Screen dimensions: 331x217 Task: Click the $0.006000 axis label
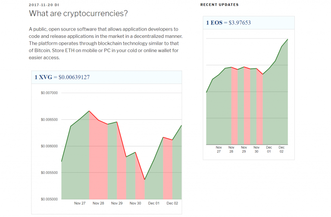click(49, 146)
